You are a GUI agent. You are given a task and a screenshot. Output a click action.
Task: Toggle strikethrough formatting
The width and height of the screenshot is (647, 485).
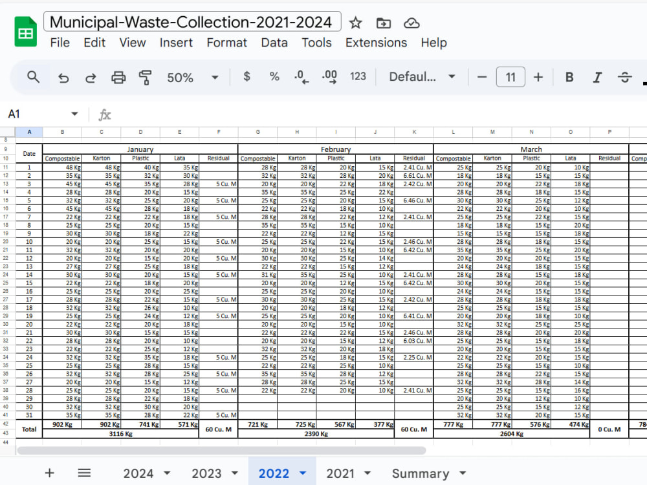click(x=625, y=77)
